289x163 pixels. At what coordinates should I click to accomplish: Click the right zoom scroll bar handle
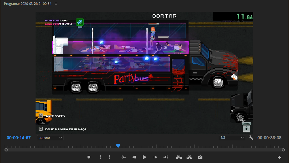click(283, 150)
